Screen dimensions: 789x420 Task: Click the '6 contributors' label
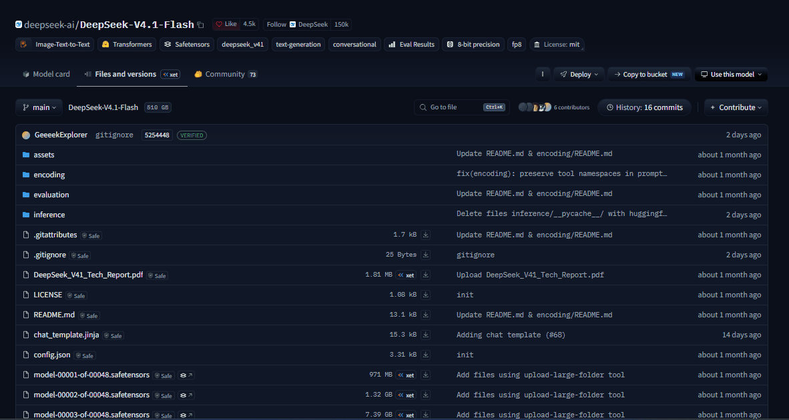[x=571, y=107]
